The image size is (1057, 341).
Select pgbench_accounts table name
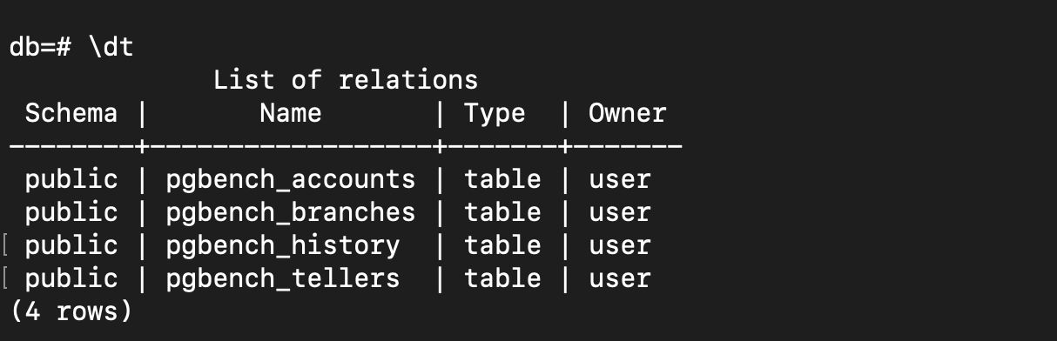[291, 179]
